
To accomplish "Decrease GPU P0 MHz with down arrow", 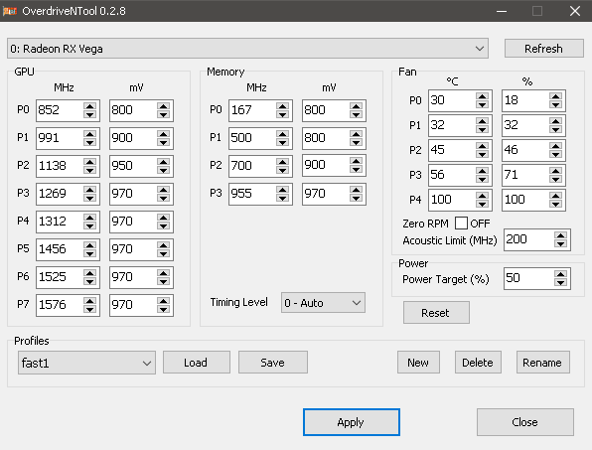I will [89, 115].
